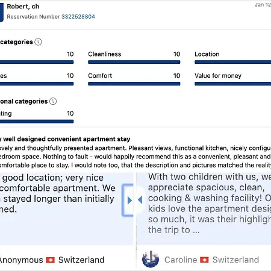Open Caroline's review about two children
Screen dimensions: 271x271
tap(210, 204)
